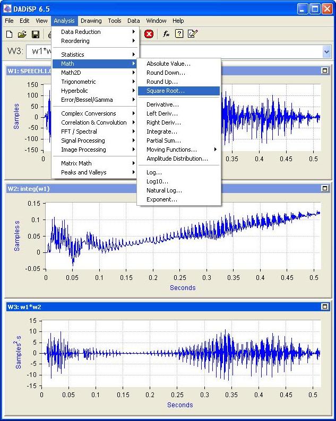Maximize window W3 using its box icon
The width and height of the screenshot is (336, 421).
(325, 306)
